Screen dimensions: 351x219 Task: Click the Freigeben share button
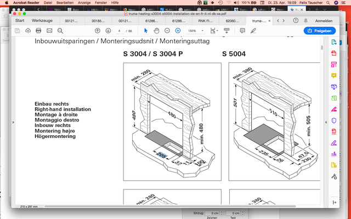320,31
